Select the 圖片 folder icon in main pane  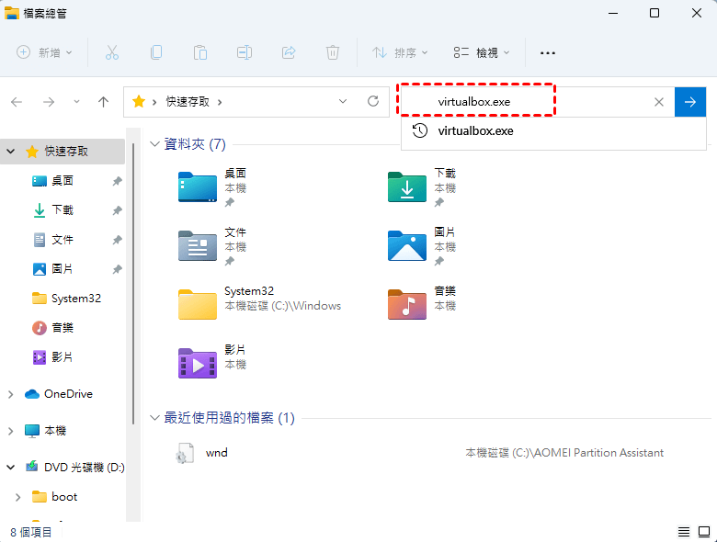(x=407, y=246)
